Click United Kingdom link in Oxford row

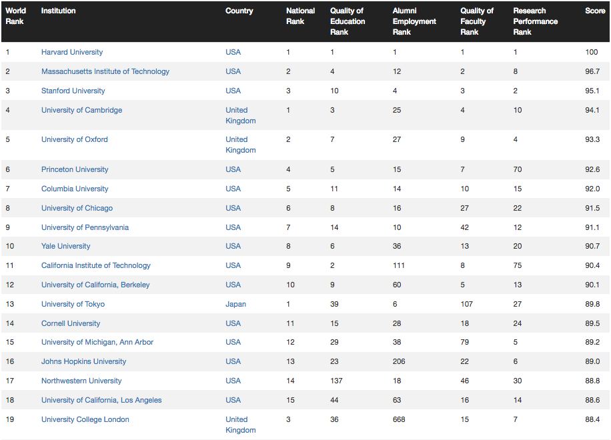pos(240,145)
